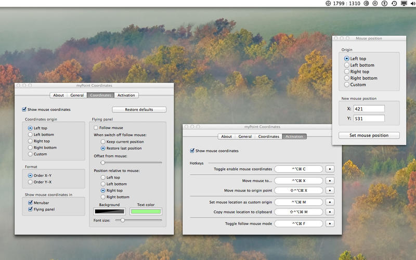Open the Time Machine menu bar icon
This screenshot has height=260, width=416.
tap(394, 4)
